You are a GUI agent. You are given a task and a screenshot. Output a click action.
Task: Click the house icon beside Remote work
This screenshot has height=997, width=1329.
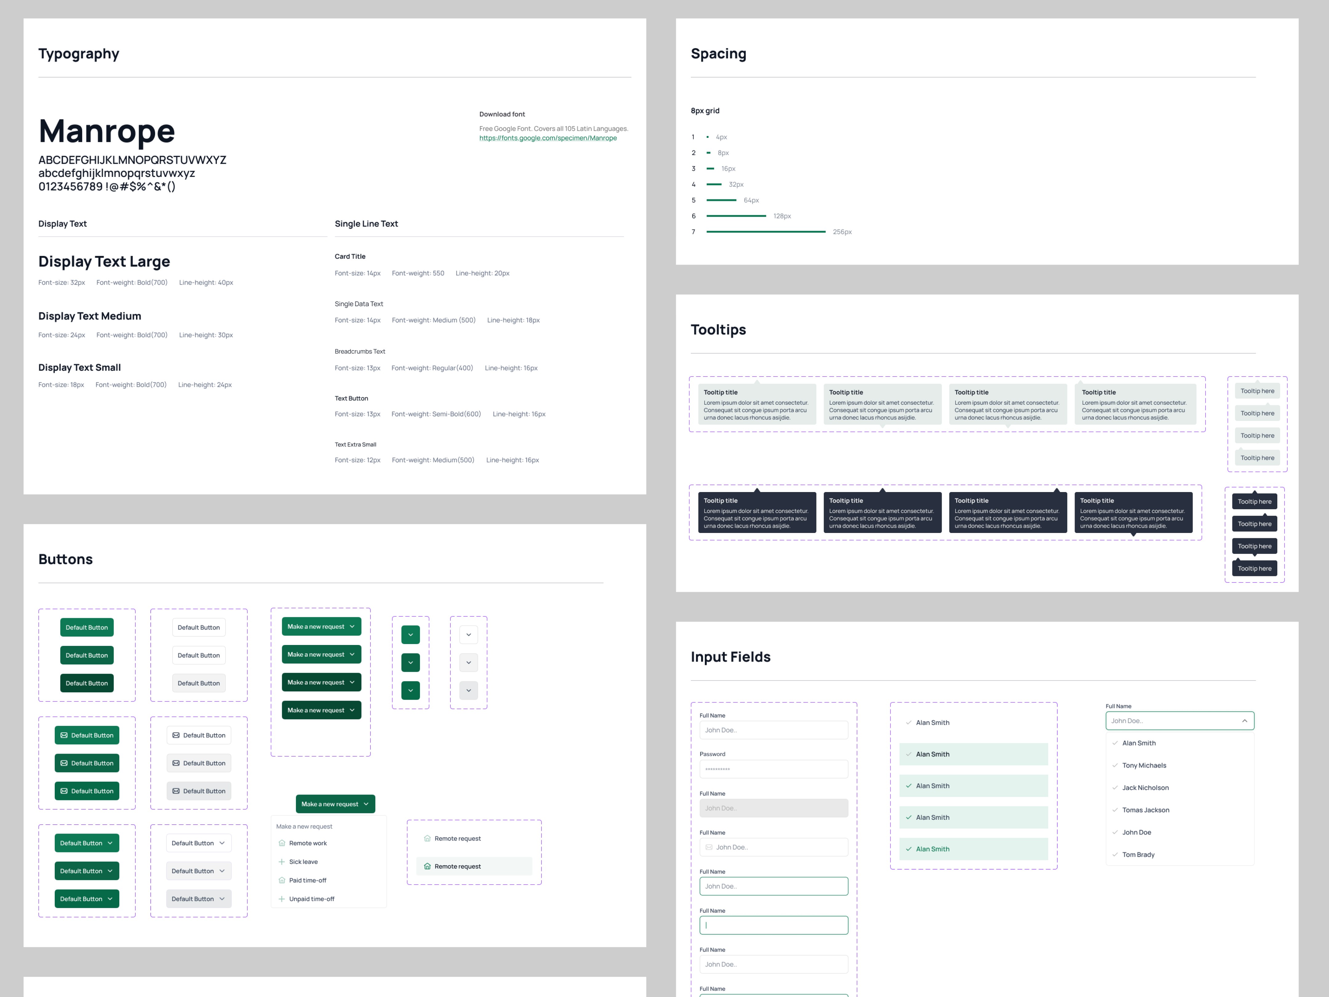pyautogui.click(x=282, y=843)
